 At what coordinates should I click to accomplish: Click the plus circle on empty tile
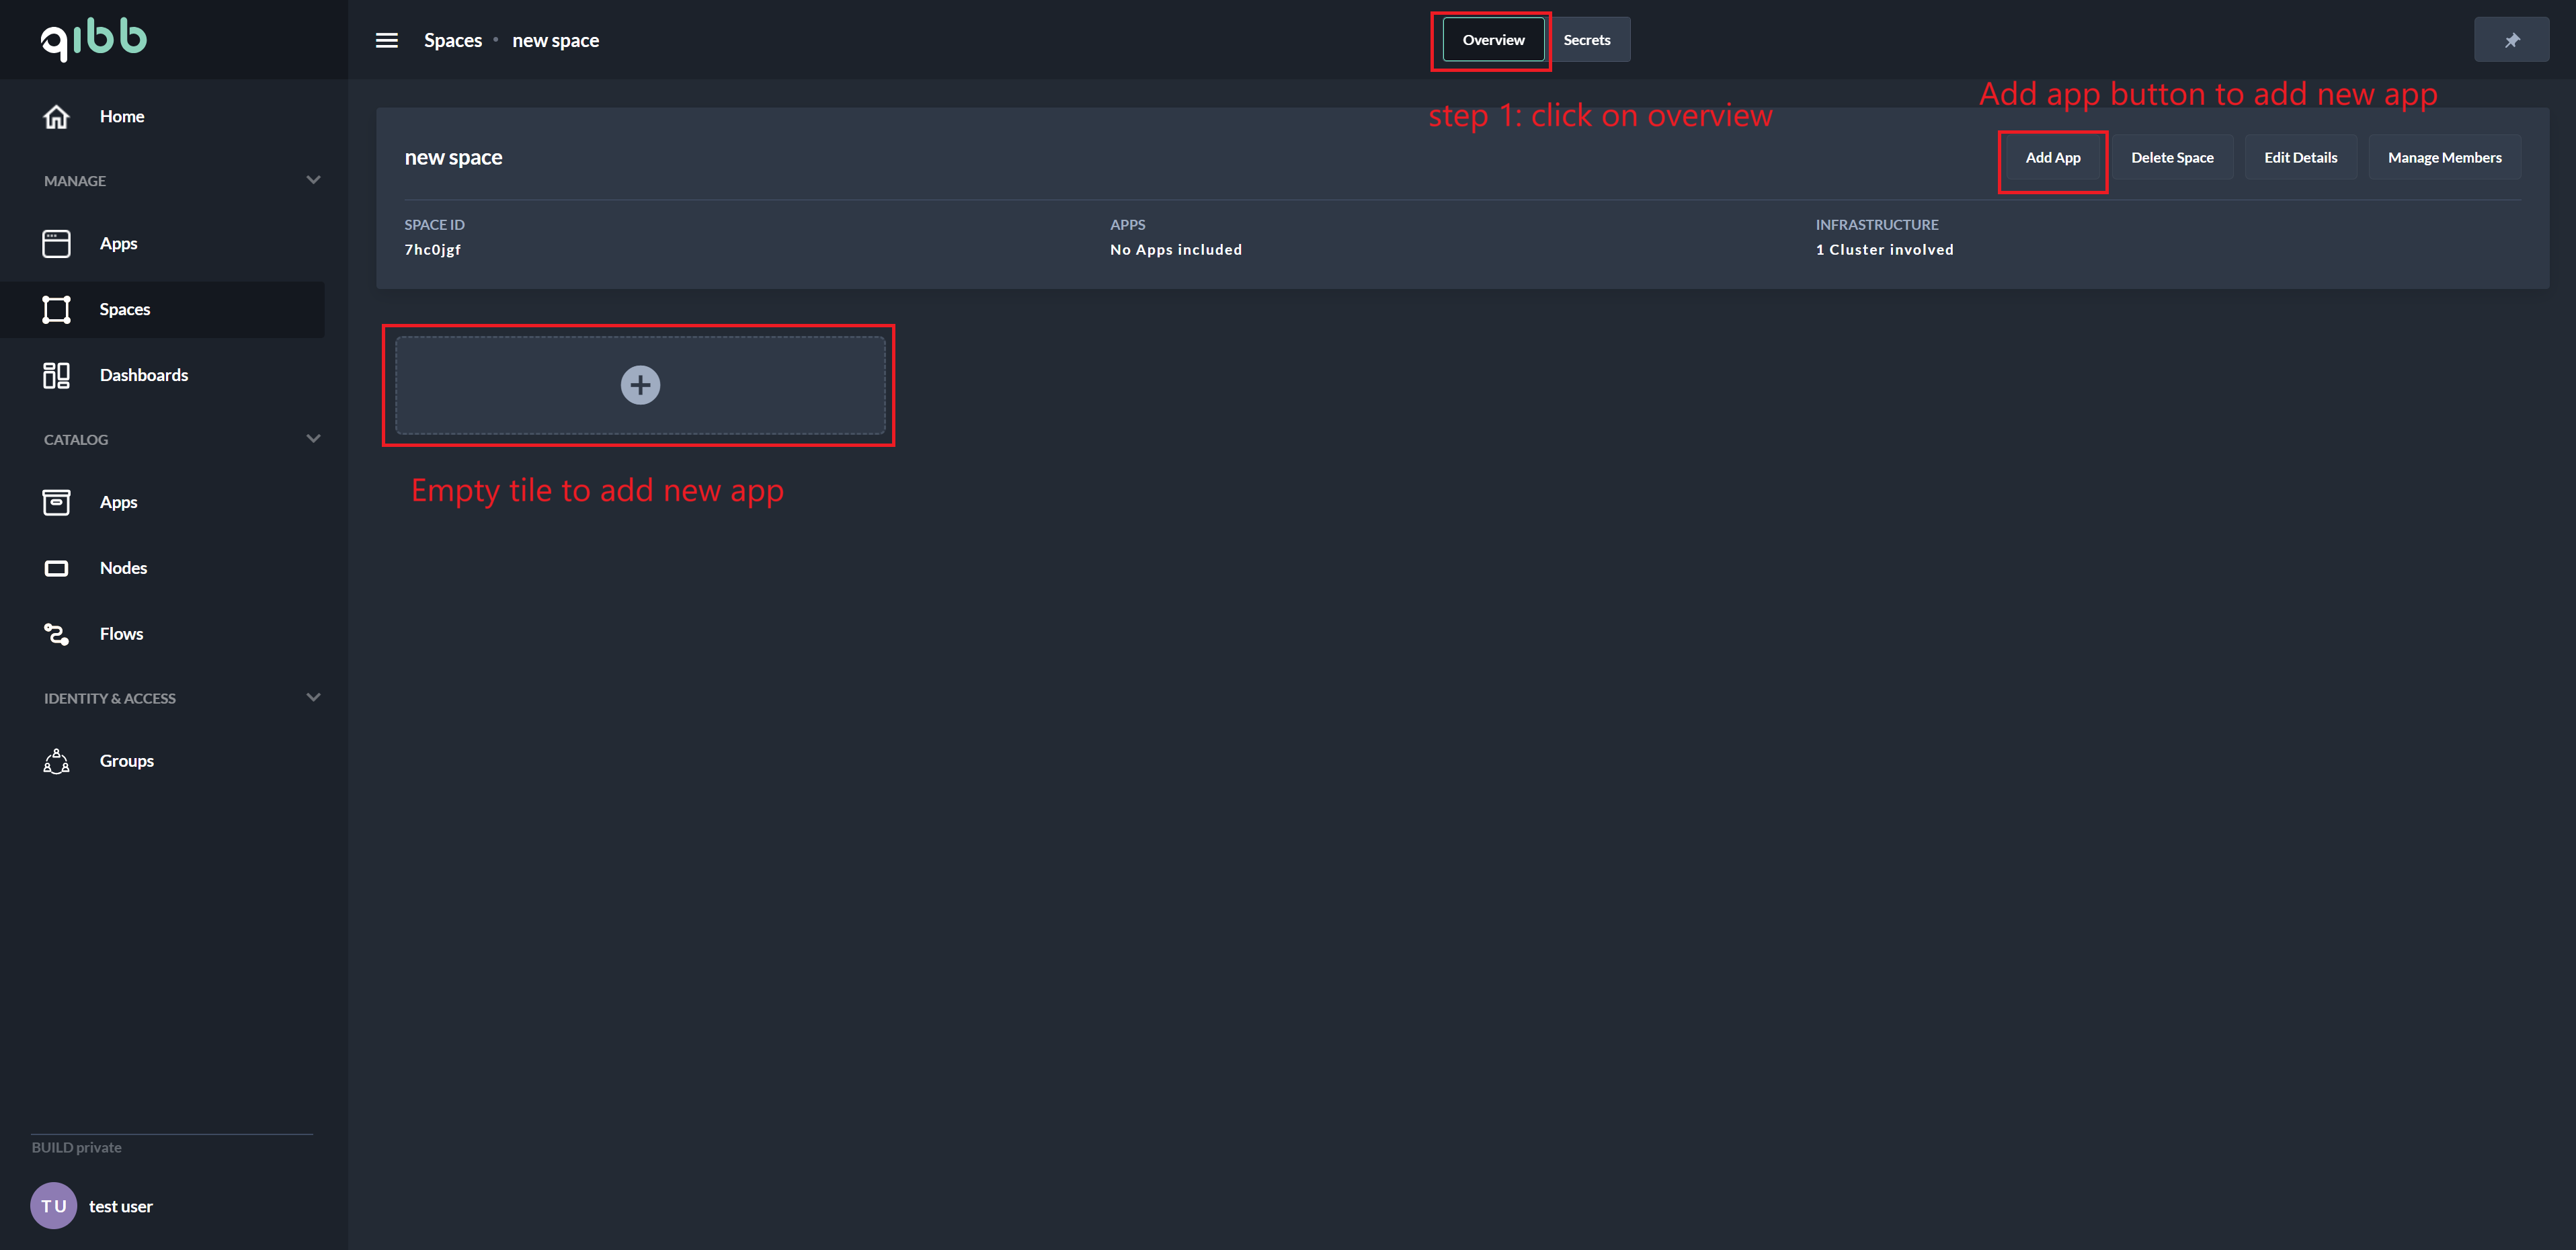(x=640, y=385)
